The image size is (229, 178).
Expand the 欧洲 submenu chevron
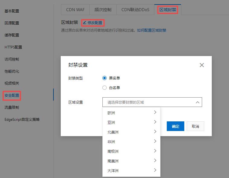pyautogui.click(x=155, y=112)
